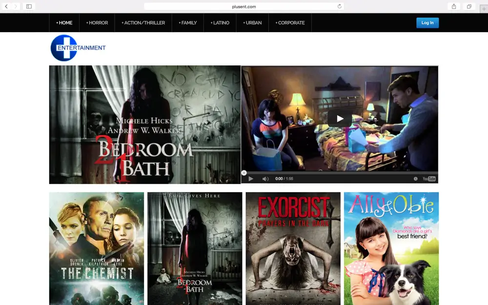Viewport: 488px width, 305px height.
Task: Click the small play icon in video controls
Action: (251, 179)
